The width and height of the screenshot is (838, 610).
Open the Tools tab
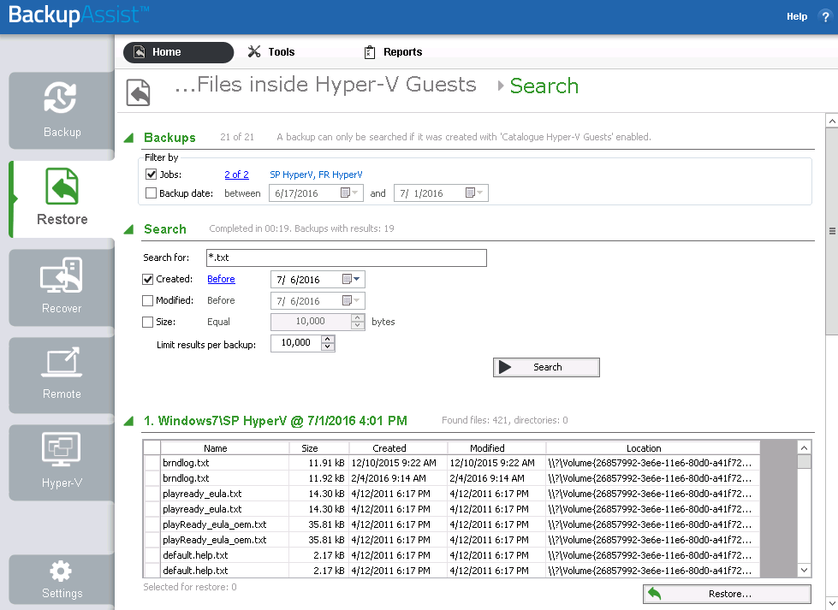coord(271,52)
